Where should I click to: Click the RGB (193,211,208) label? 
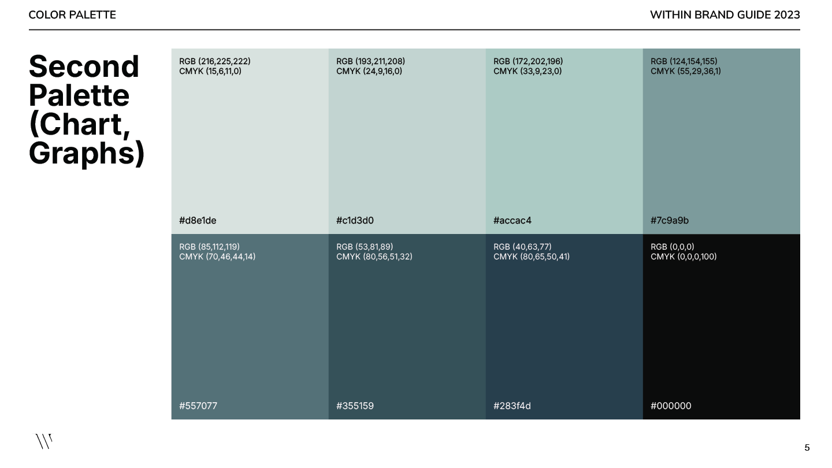(x=370, y=61)
